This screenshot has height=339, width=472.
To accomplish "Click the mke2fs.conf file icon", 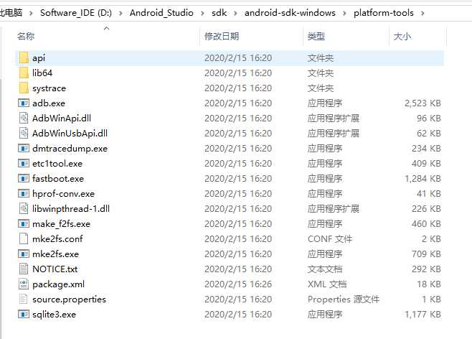I will [x=24, y=238].
